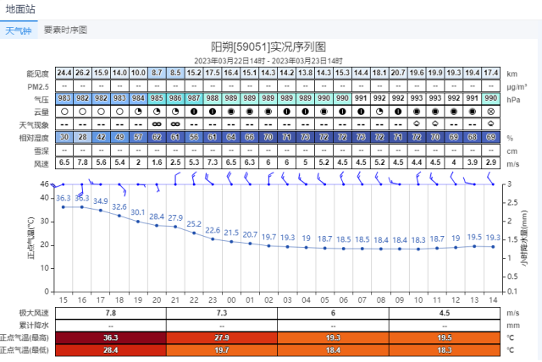542x362 pixels.
Task: Click the weather phenomenon icon at 11时
Action: pyautogui.click(x=436, y=124)
